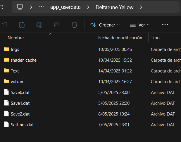
Task: Click date 5/05/2025 23:00
Action: coord(114,93)
